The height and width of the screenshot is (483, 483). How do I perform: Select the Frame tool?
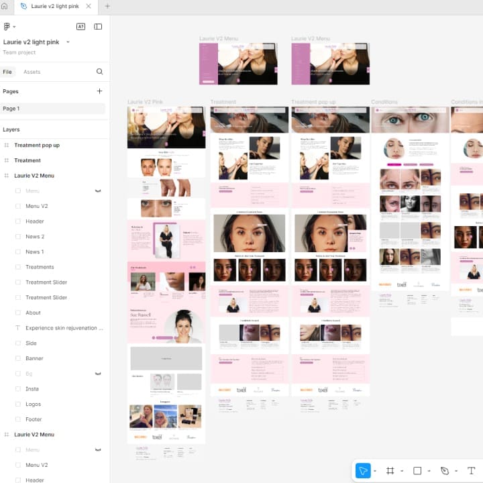tap(390, 471)
